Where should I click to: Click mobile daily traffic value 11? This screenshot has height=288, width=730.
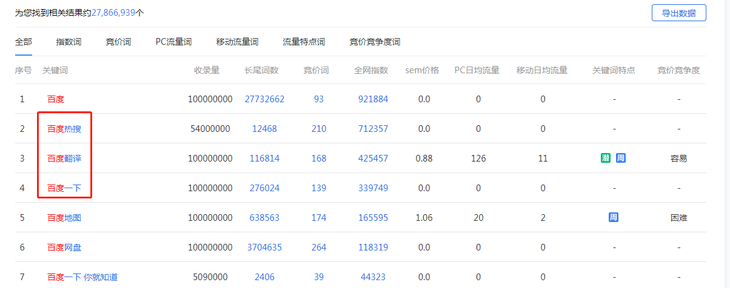click(x=543, y=159)
